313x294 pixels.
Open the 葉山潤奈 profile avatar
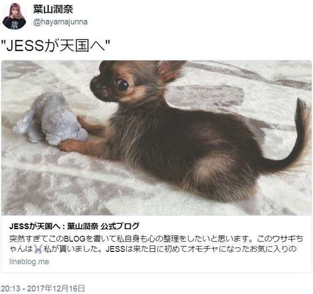click(x=14, y=16)
